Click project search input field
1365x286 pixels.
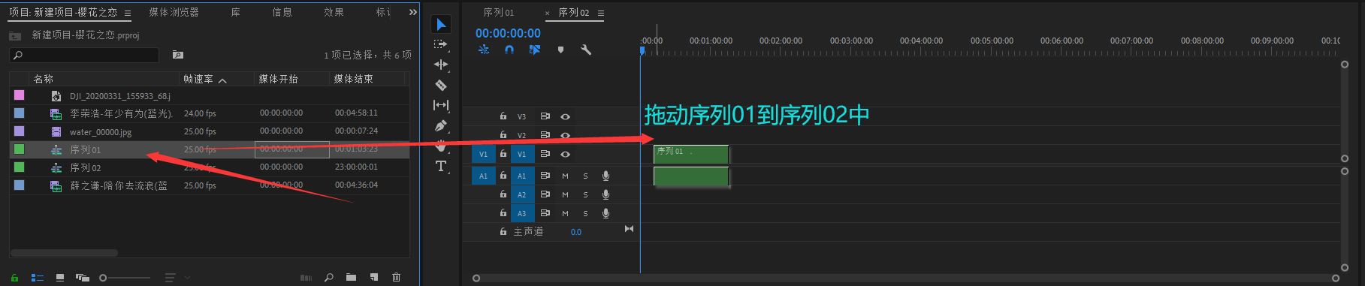[84, 55]
